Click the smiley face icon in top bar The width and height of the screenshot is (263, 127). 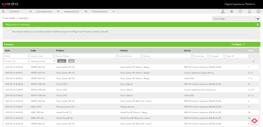pyautogui.click(x=259, y=11)
